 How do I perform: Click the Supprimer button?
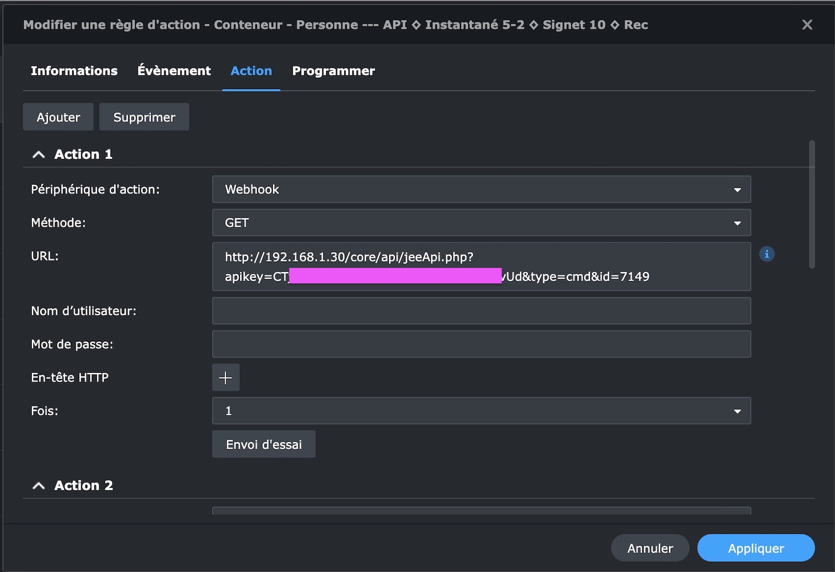click(x=144, y=117)
